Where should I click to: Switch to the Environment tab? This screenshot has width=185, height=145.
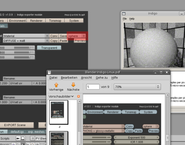coord(17,21)
